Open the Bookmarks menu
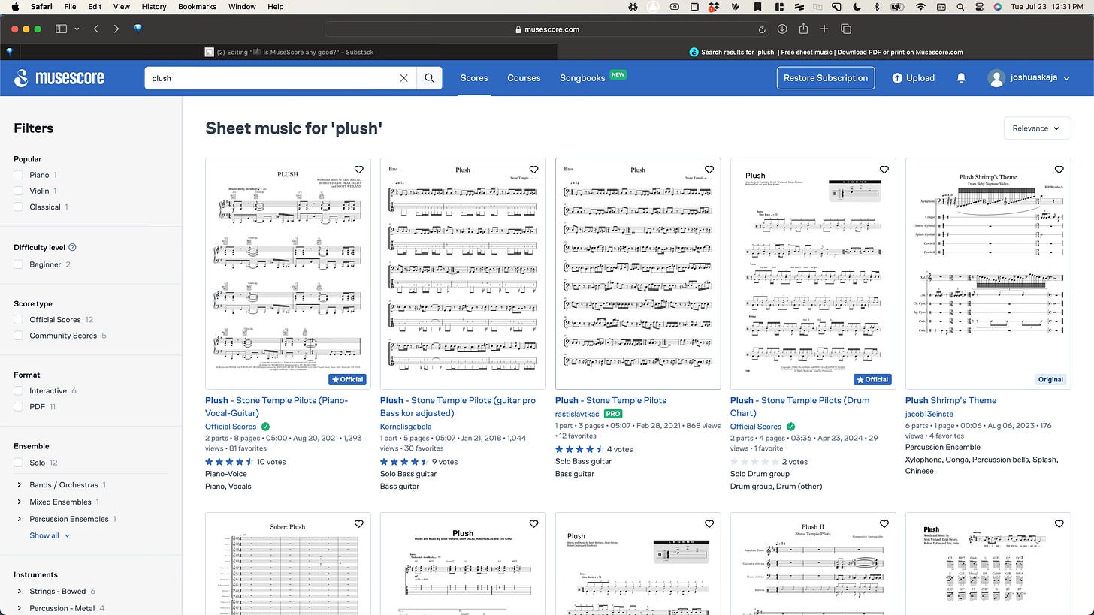Image resolution: width=1094 pixels, height=615 pixels. pyautogui.click(x=197, y=7)
